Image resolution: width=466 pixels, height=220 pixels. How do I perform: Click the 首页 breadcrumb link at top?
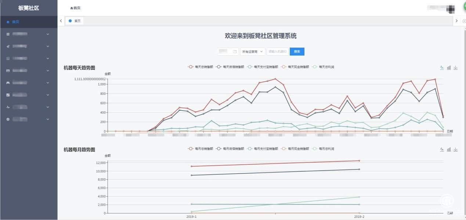pos(75,8)
